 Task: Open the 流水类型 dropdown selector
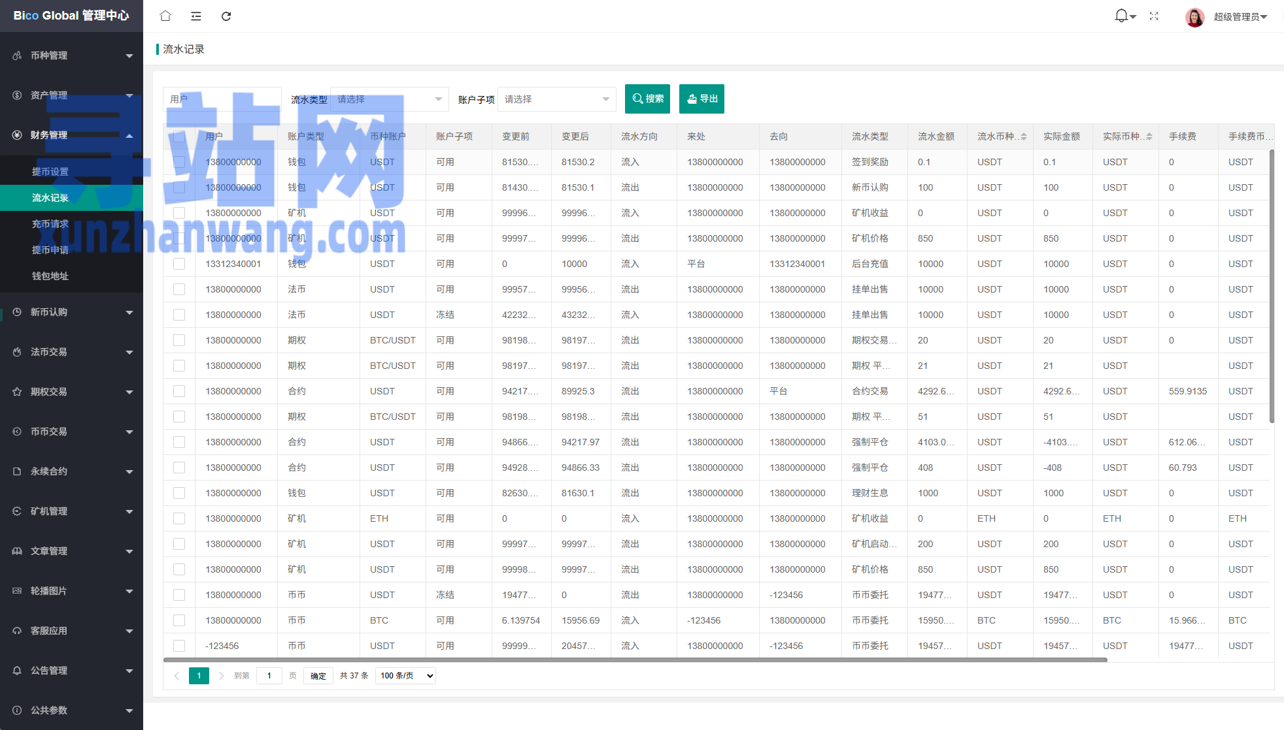389,99
